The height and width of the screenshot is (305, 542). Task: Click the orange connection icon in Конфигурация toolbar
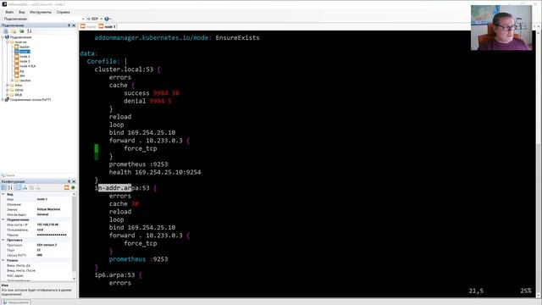[67, 187]
